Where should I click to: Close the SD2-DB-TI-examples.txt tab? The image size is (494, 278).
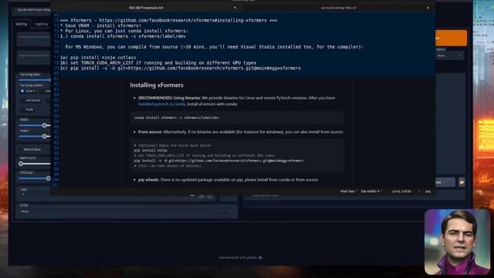[x=235, y=8]
